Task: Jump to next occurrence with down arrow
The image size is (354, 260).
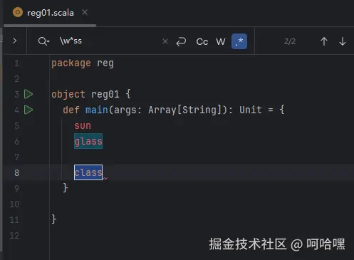Action: click(343, 41)
